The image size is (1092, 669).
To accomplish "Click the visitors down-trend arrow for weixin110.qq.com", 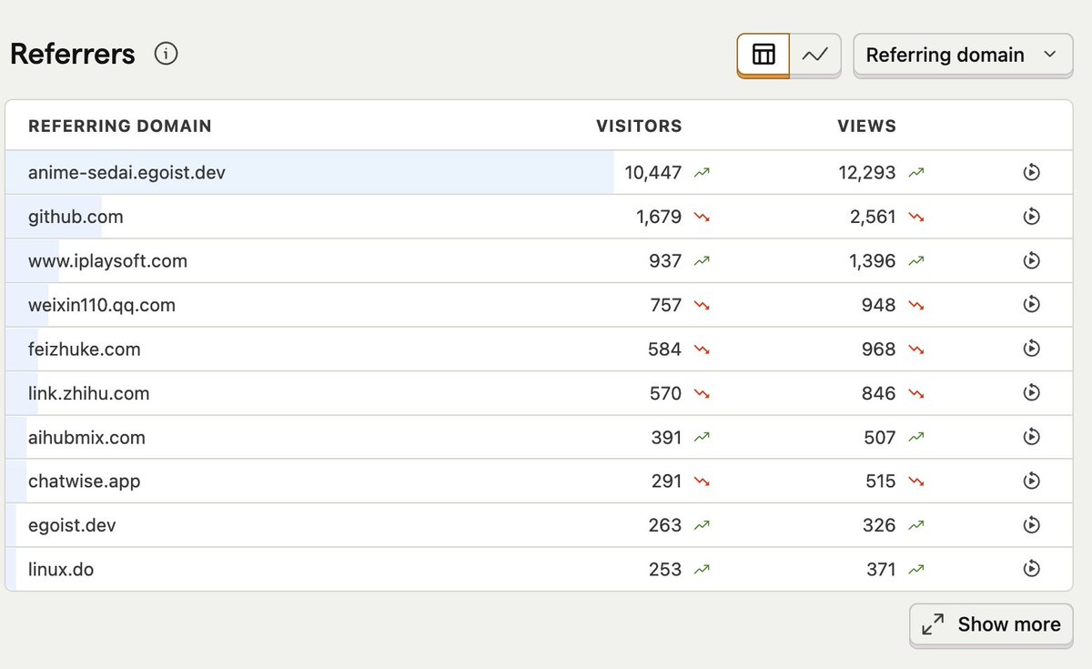I will point(702,305).
